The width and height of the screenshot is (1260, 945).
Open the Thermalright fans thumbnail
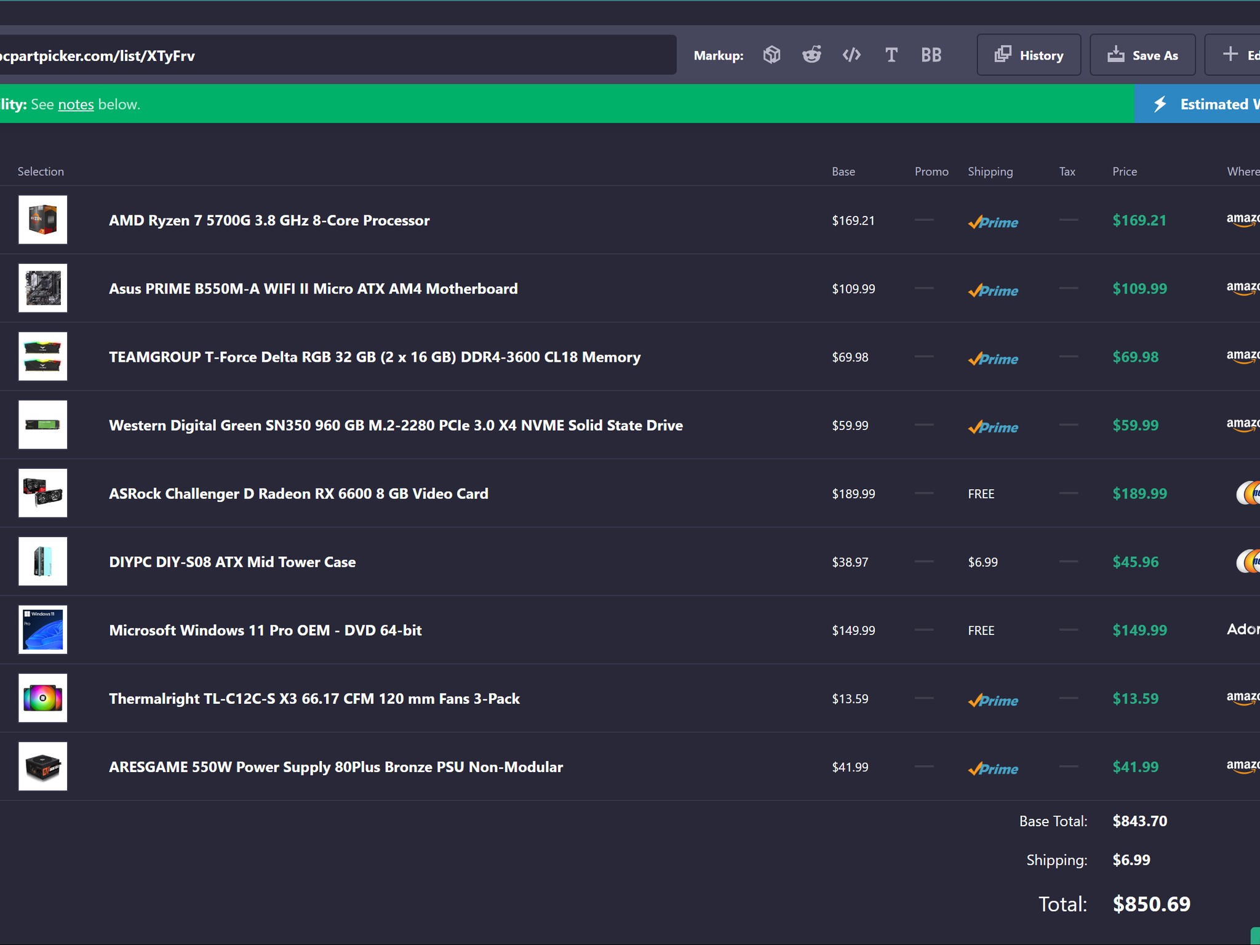coord(42,698)
